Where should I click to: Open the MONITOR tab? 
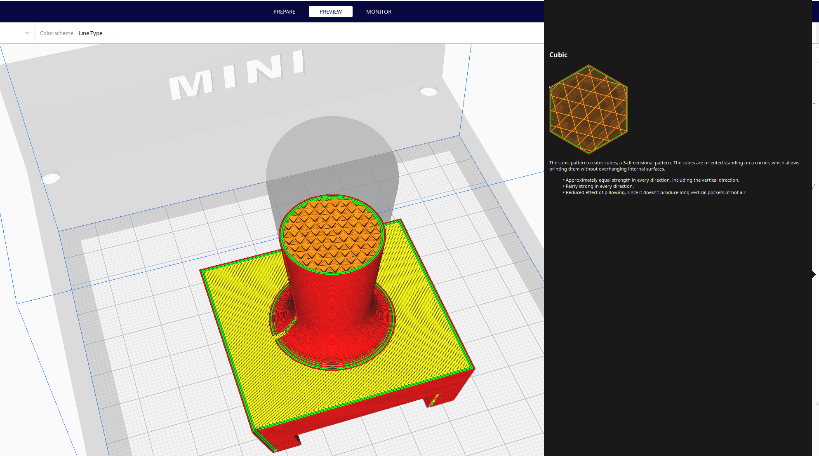coord(378,12)
